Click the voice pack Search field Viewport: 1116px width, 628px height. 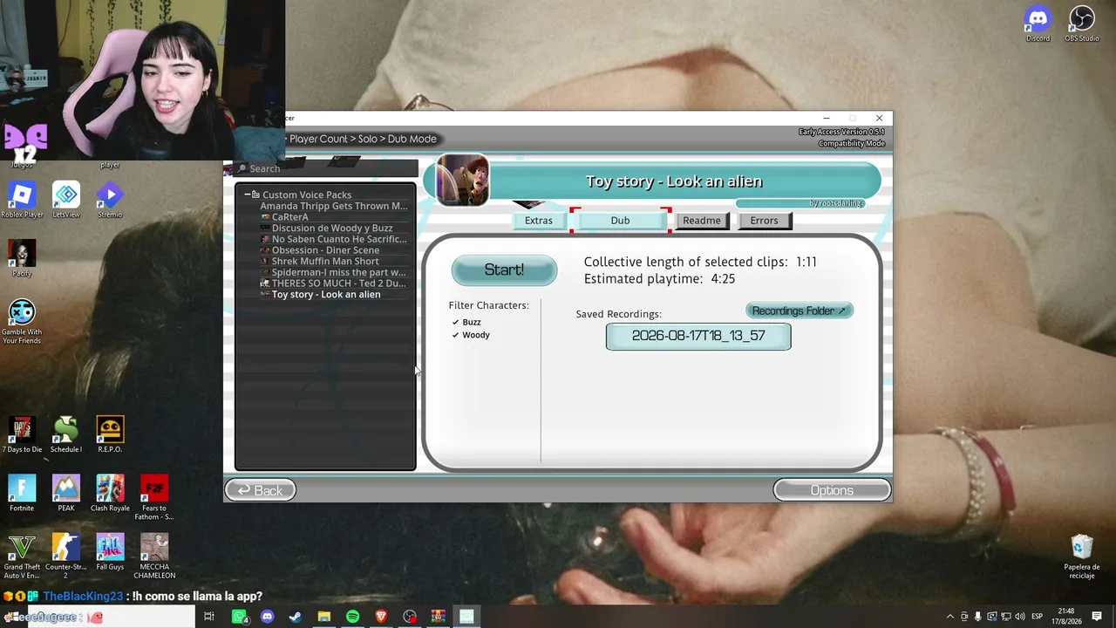point(325,168)
